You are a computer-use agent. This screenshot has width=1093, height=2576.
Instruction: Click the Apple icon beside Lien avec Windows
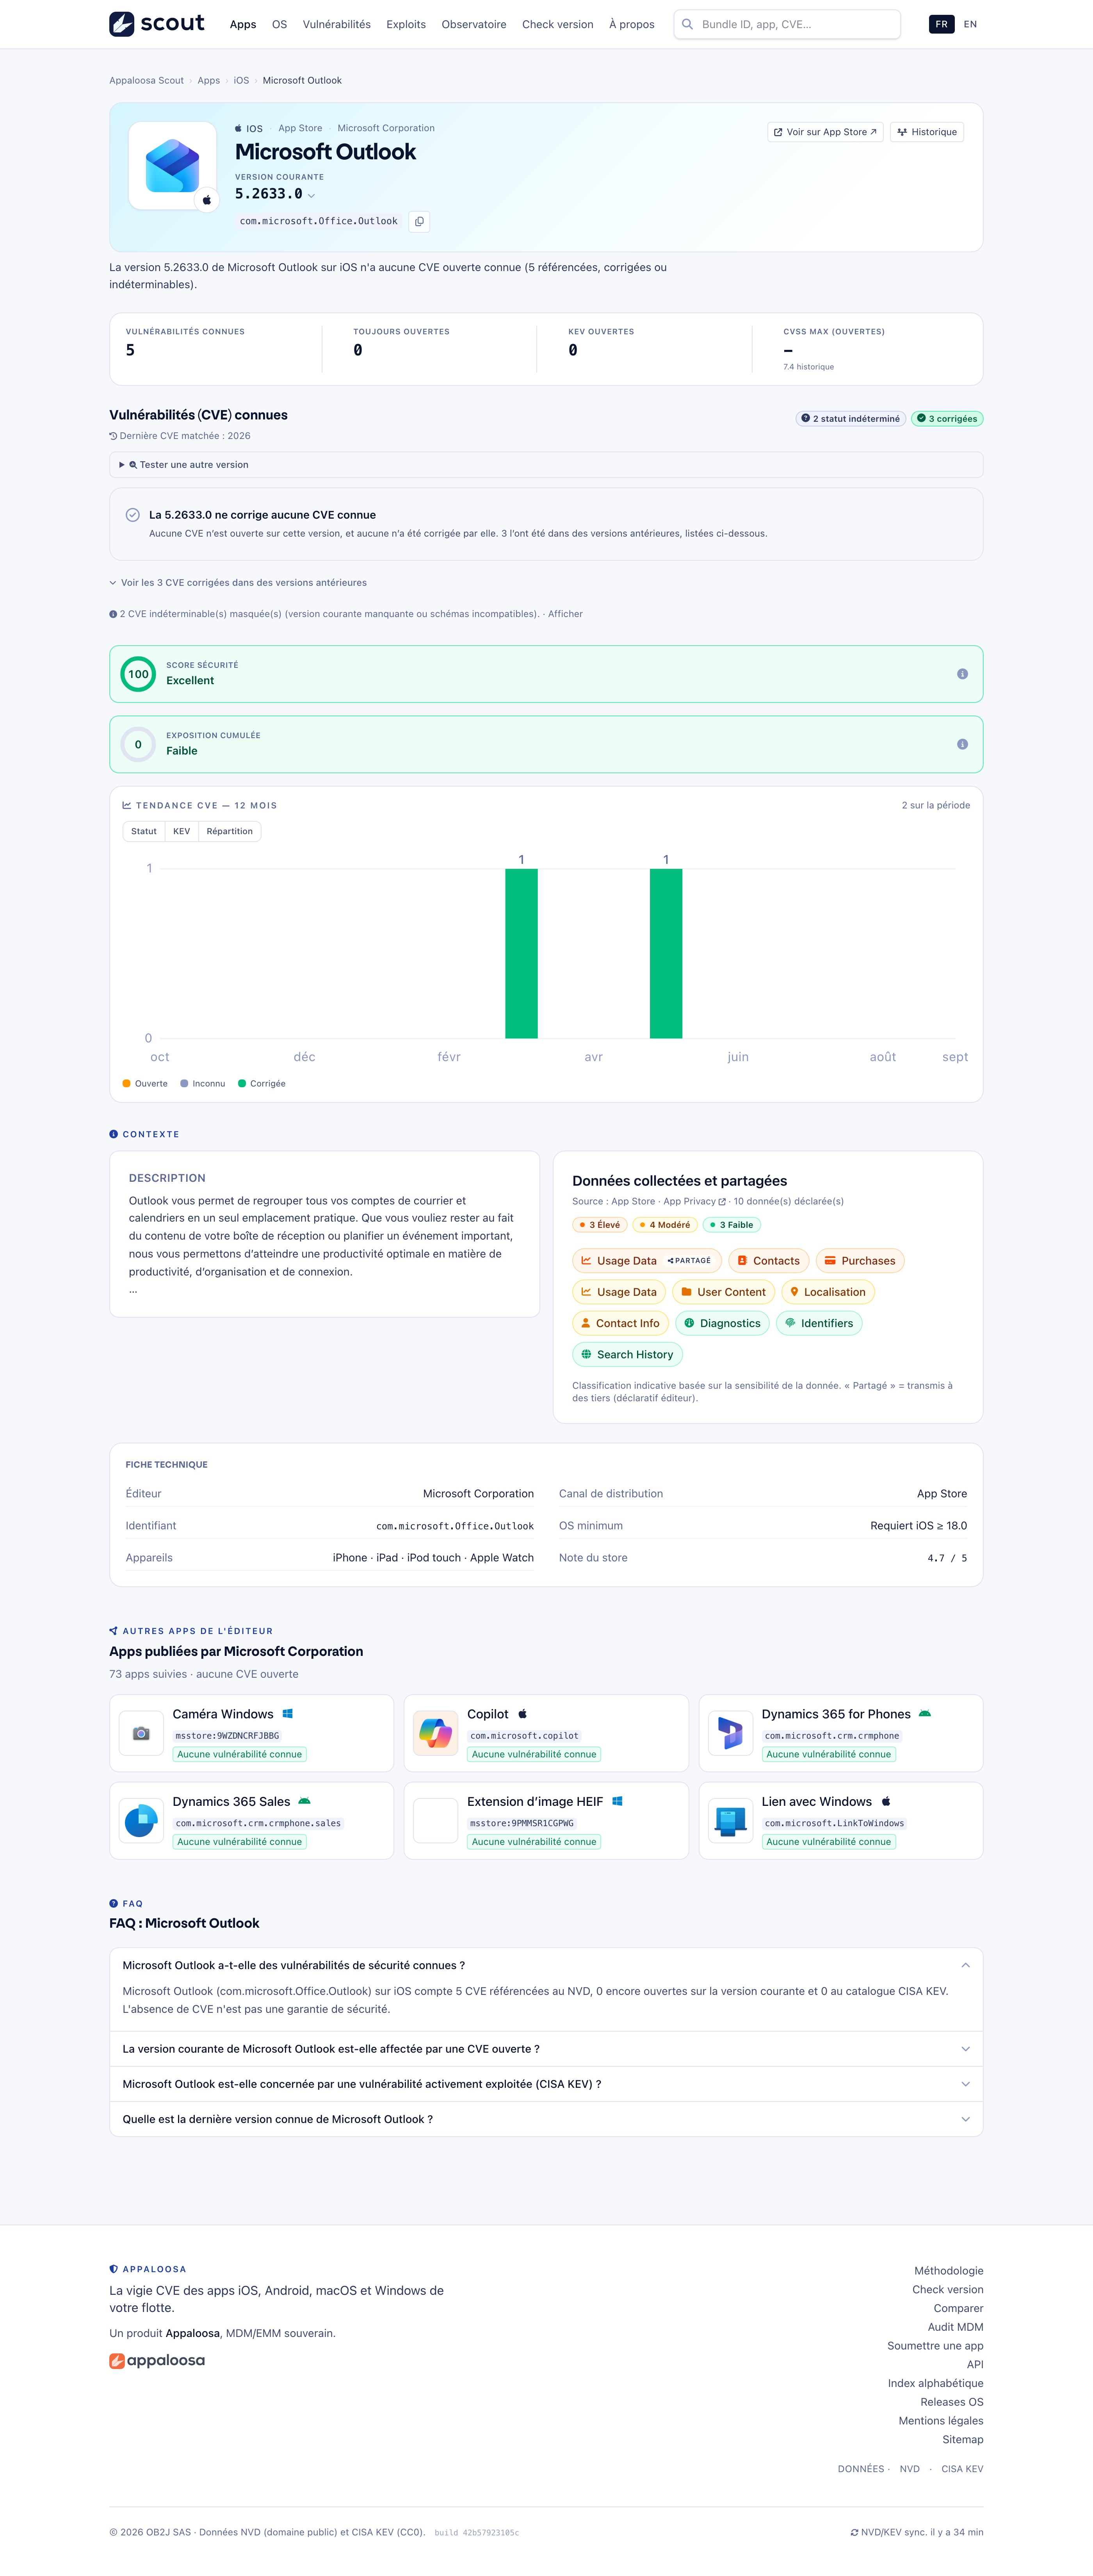pos(886,1801)
